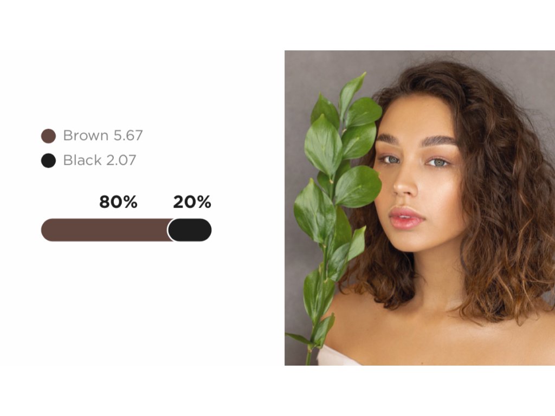555x416 pixels.
Task: Click the divider between brown and black segments
Action: click(x=168, y=230)
